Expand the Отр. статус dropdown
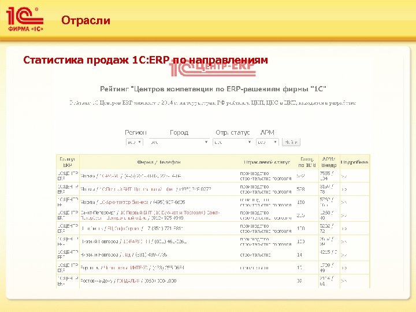 (x=232, y=142)
